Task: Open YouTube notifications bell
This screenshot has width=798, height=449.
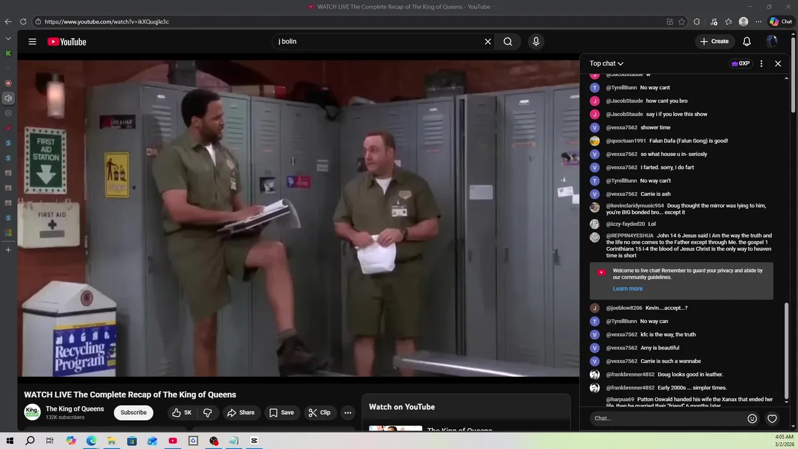Action: click(747, 42)
